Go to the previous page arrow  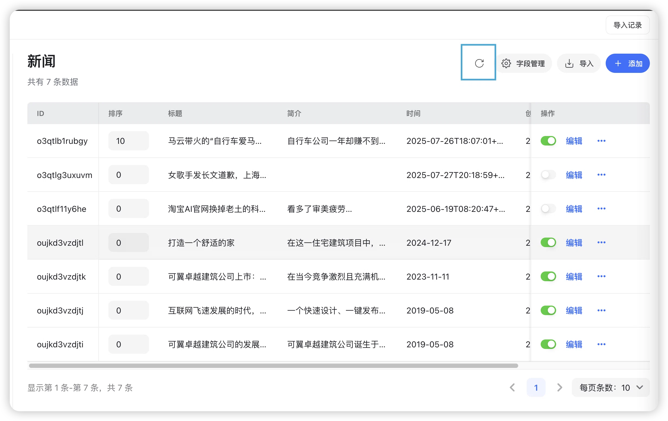pyautogui.click(x=512, y=387)
